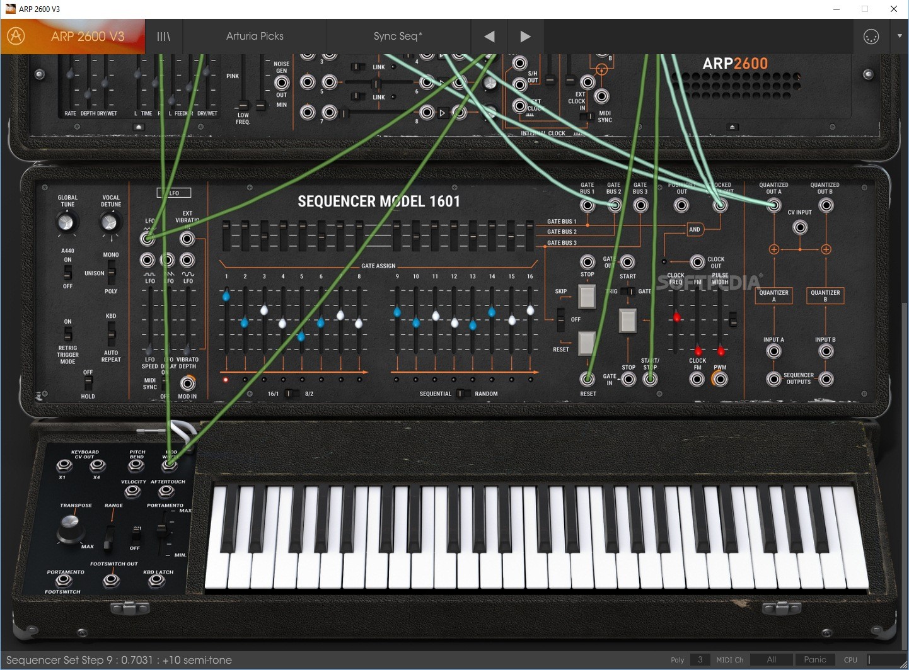This screenshot has width=909, height=670.
Task: Toggle the A440 on/off switch
Action: tap(67, 273)
